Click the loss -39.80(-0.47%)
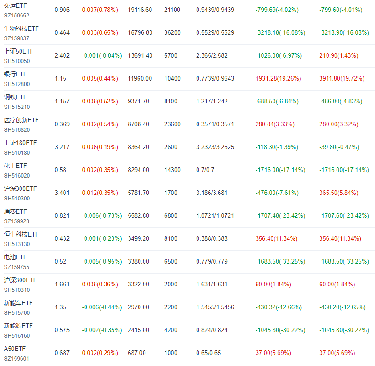The height and width of the screenshot is (366, 375). point(339,147)
